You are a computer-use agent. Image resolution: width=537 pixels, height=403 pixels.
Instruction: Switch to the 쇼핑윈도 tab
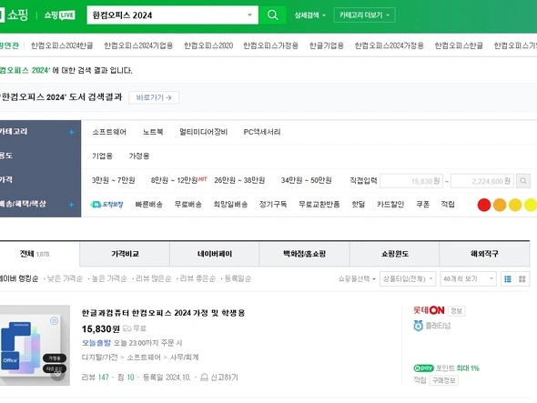click(394, 254)
